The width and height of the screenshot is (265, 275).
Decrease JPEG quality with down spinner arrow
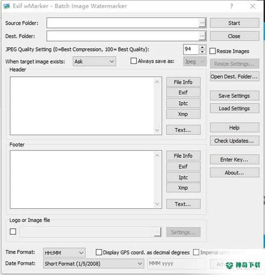coord(202,52)
